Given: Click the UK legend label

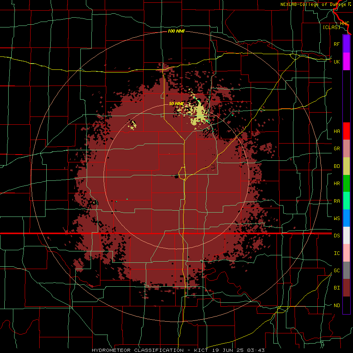Looking at the screenshot, I should click(x=337, y=62).
